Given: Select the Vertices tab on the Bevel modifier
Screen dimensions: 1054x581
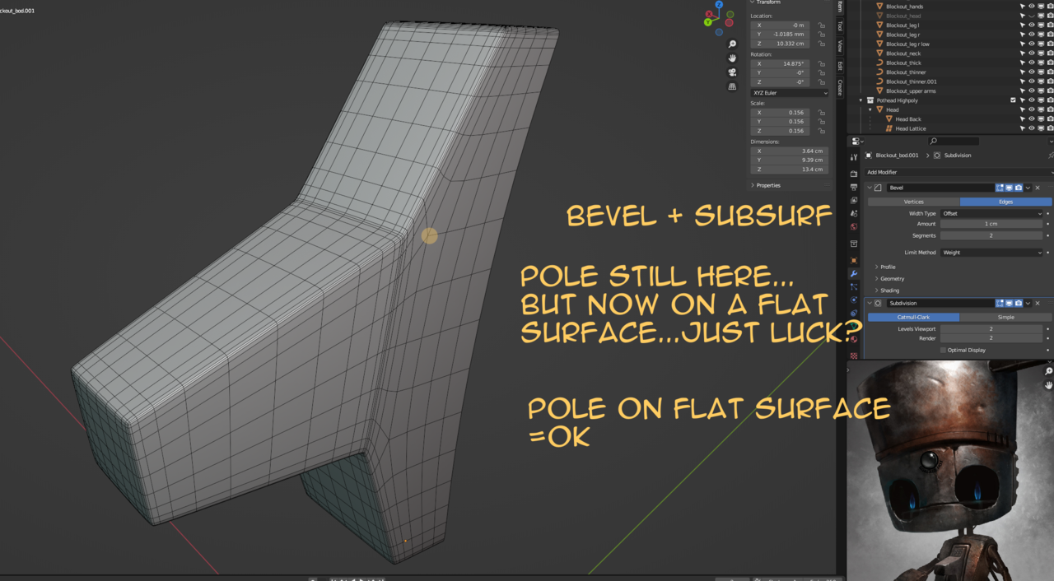Looking at the screenshot, I should click(x=912, y=202).
